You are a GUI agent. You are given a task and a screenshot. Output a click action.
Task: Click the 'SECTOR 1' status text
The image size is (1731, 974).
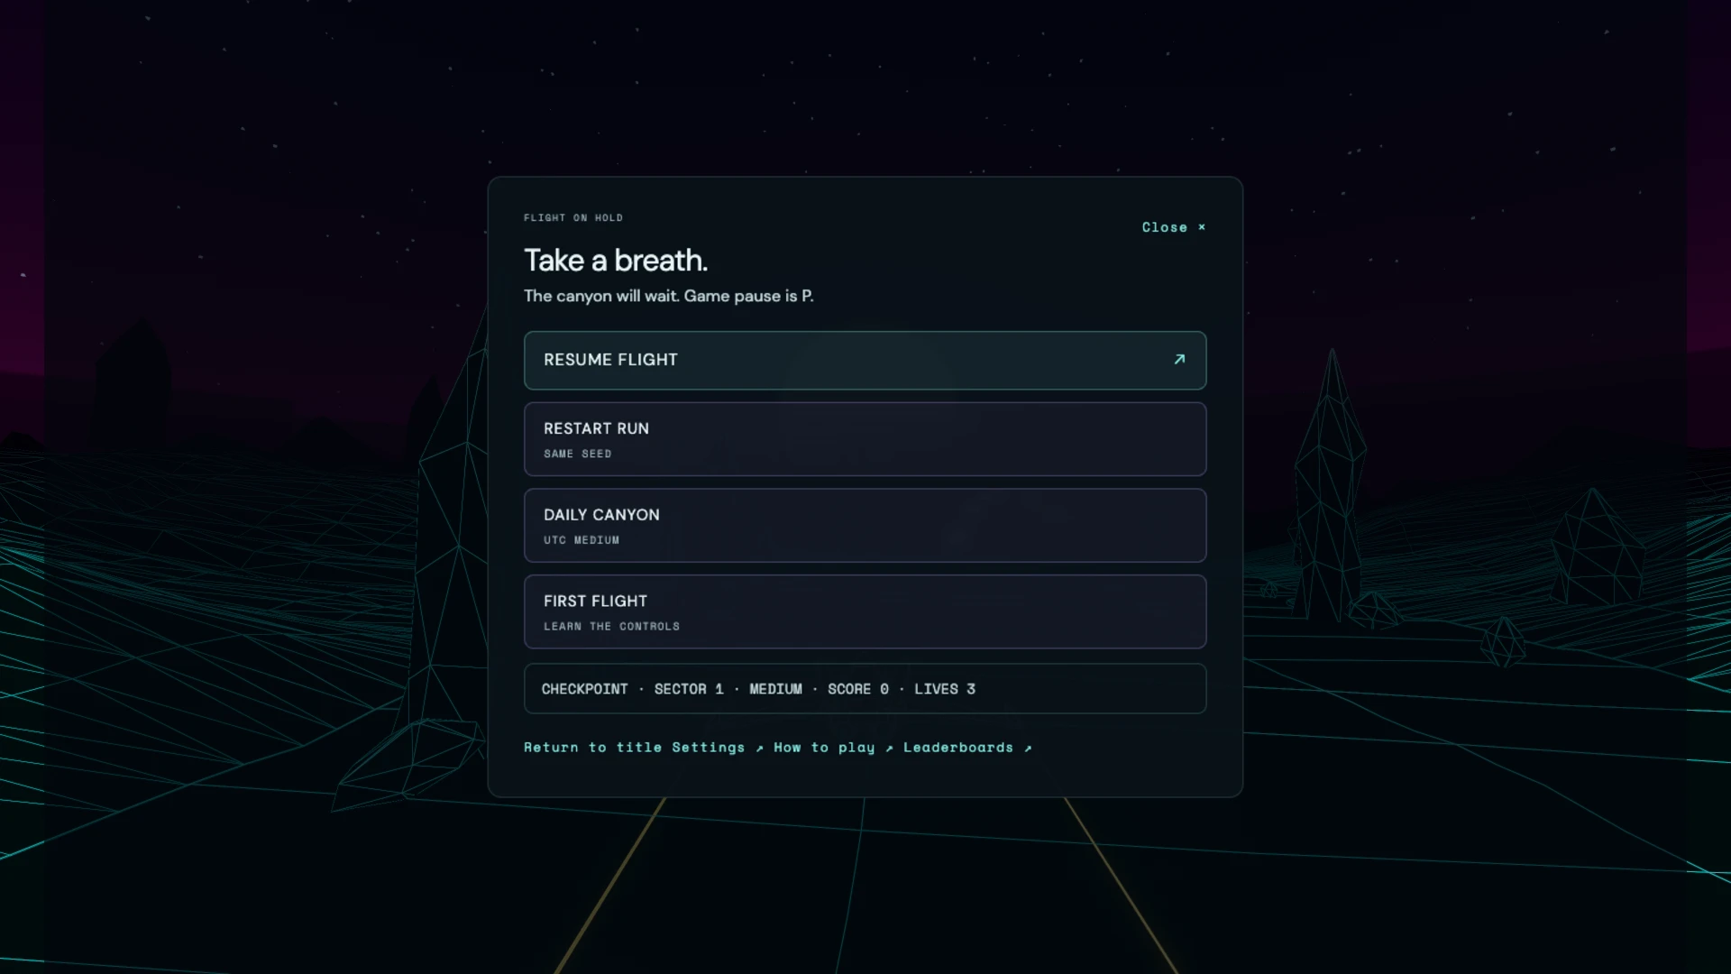pyautogui.click(x=689, y=689)
